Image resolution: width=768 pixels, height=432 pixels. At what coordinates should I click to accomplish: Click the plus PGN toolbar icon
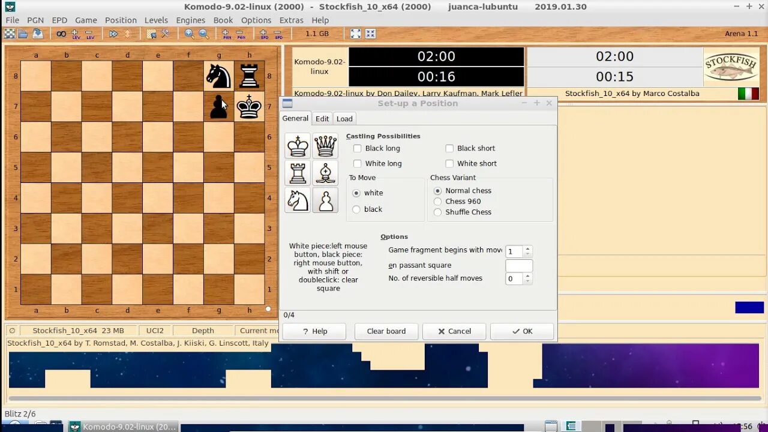tap(227, 34)
